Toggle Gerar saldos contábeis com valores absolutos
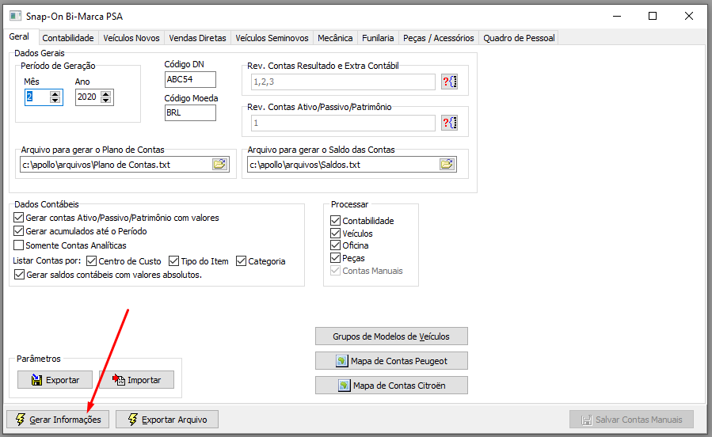This screenshot has width=712, height=437. coord(19,275)
